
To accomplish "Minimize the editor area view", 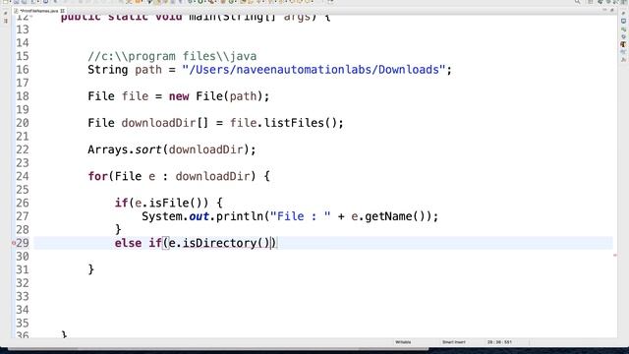I will pyautogui.click(x=604, y=11).
